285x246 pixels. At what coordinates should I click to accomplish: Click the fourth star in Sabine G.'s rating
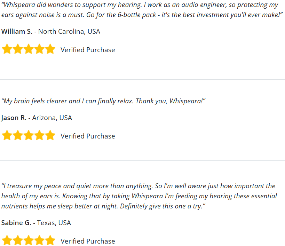(39, 240)
